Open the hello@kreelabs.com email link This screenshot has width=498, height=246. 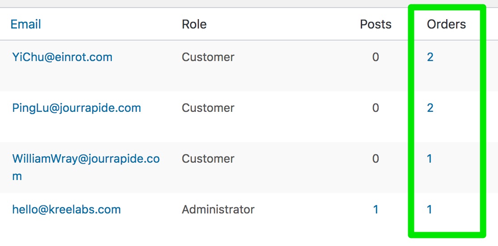(x=66, y=209)
